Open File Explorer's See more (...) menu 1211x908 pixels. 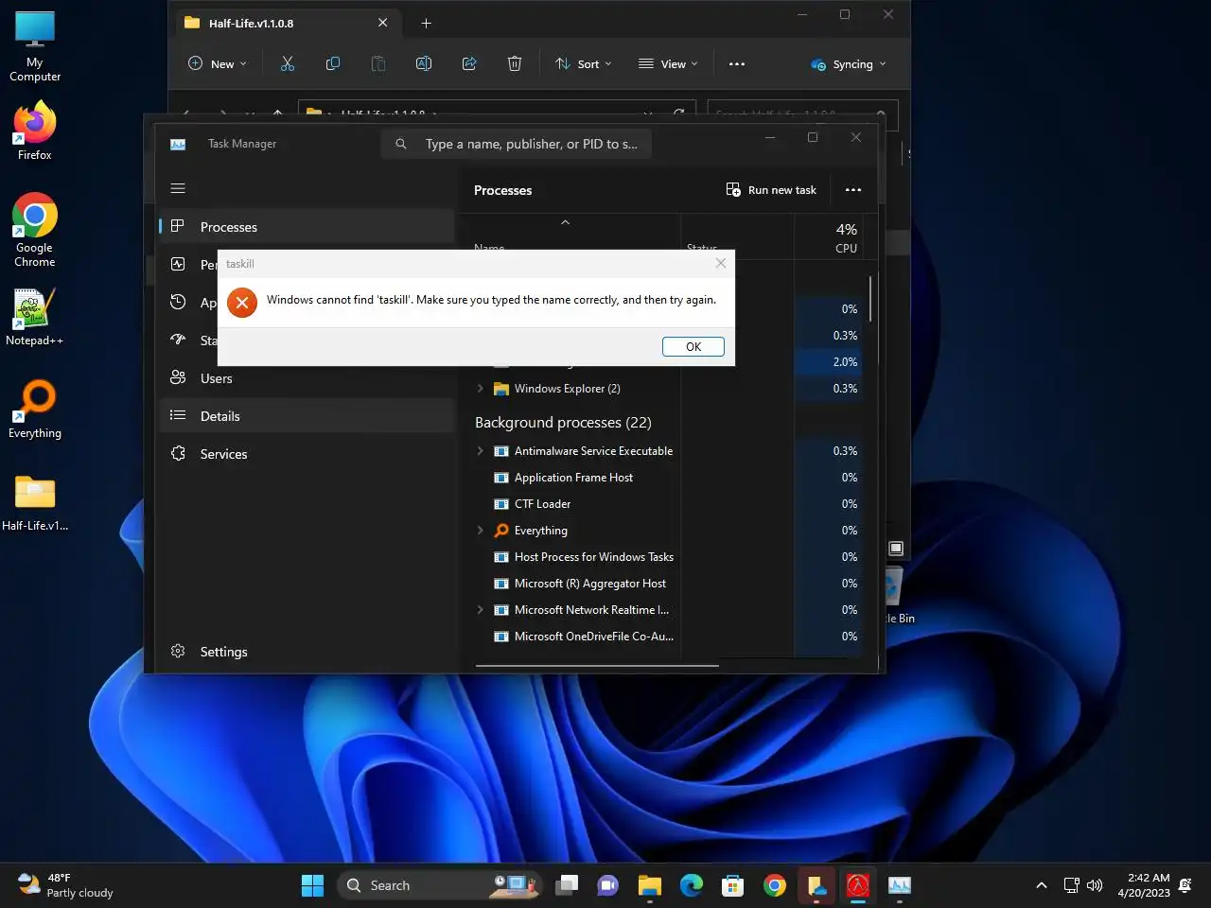[737, 64]
